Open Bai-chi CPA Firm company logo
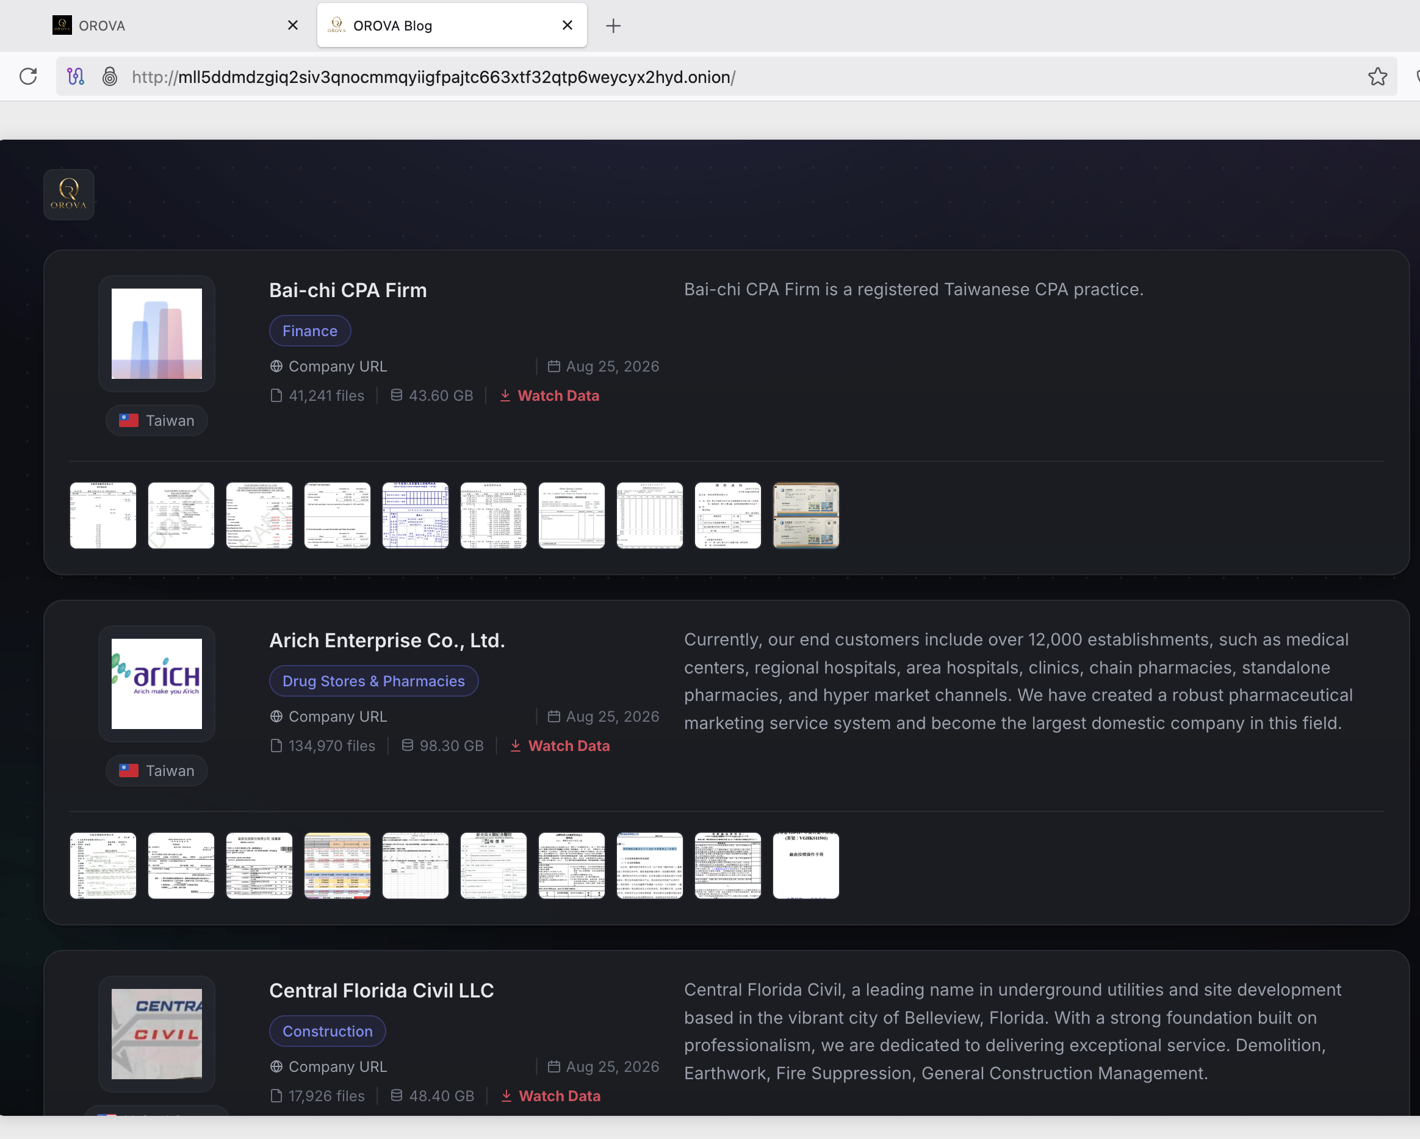This screenshot has width=1420, height=1139. (157, 334)
